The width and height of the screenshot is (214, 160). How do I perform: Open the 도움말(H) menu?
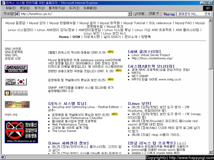click(x=90, y=8)
